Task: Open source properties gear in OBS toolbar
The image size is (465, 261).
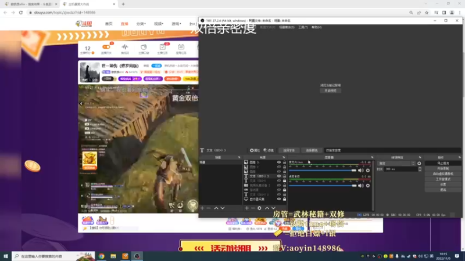Action: click(x=255, y=150)
